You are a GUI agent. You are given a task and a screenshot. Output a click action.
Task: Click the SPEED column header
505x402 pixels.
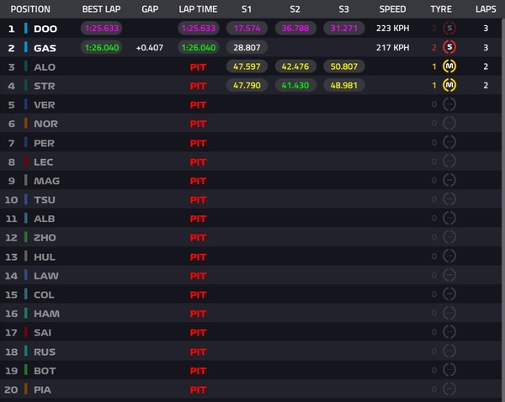(x=392, y=9)
